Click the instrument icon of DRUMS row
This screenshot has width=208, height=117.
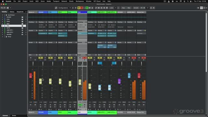22,17
